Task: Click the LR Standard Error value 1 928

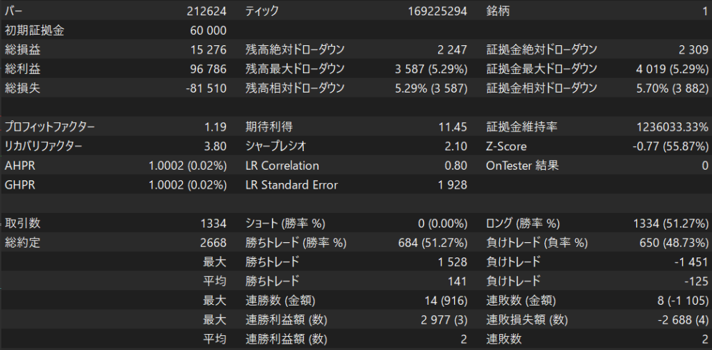Action: click(452, 185)
